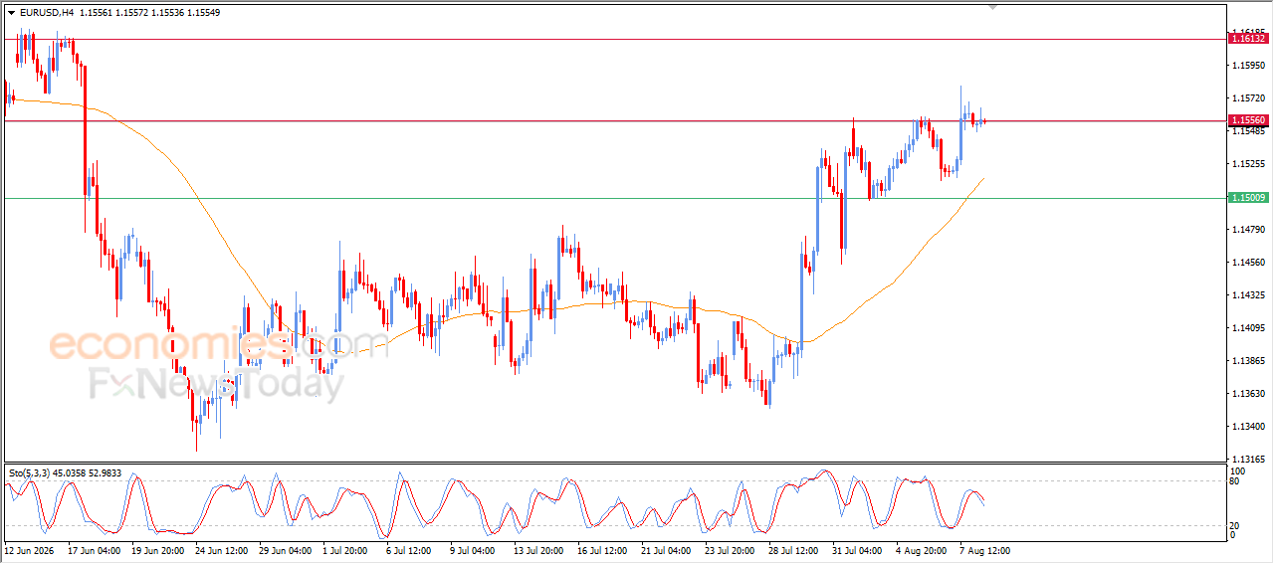
Task: Click the red 1.16132 price tag
Action: point(1248,38)
